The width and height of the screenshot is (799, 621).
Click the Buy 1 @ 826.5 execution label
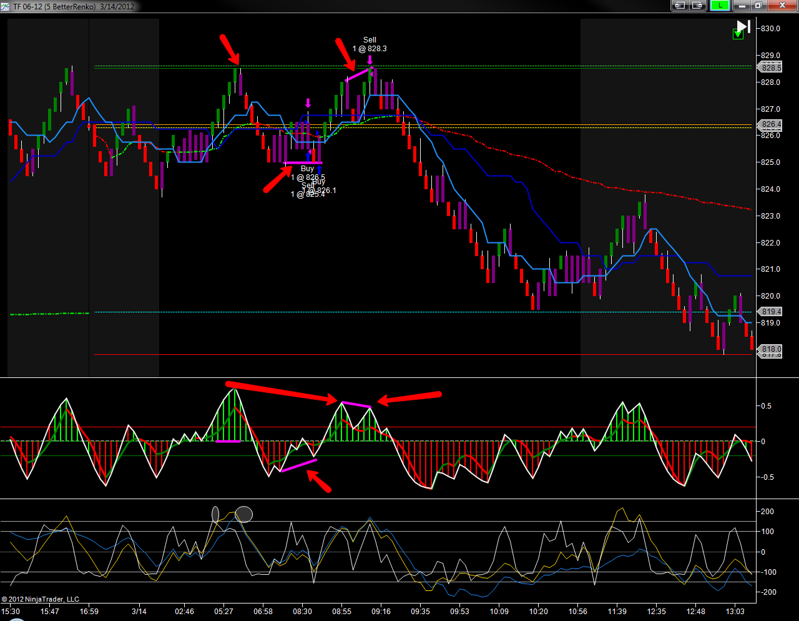[308, 173]
